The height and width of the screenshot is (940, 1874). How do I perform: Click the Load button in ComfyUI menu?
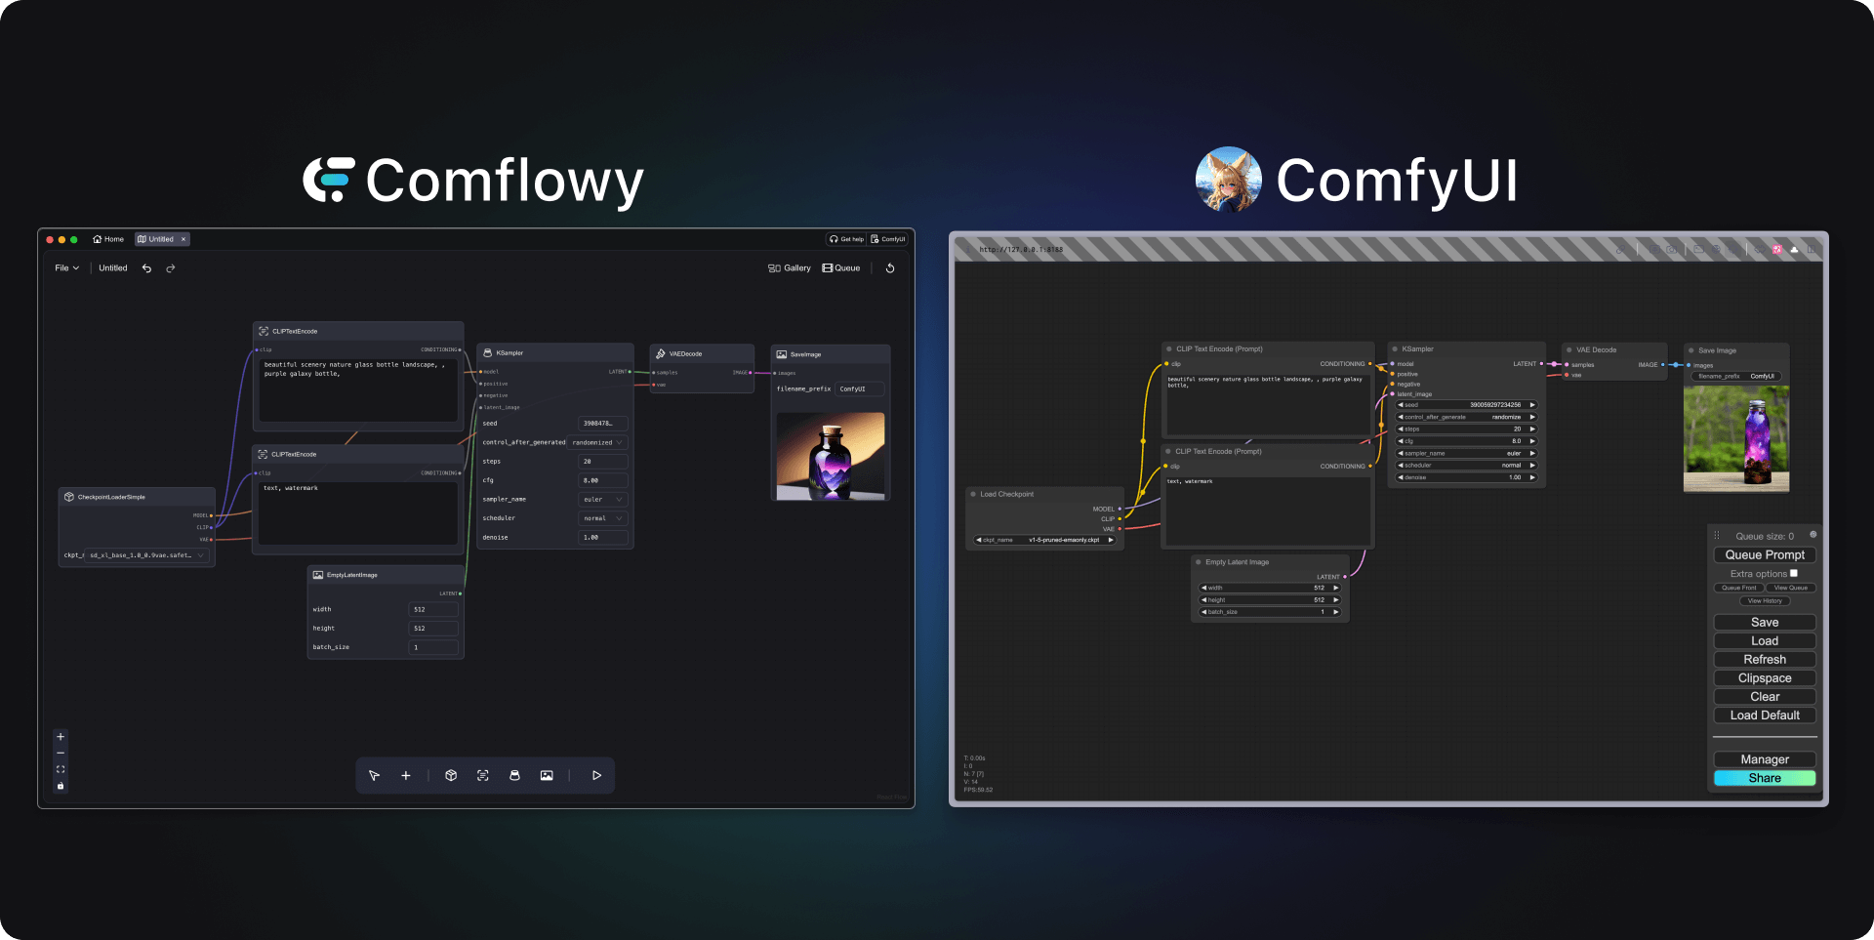pyautogui.click(x=1765, y=640)
